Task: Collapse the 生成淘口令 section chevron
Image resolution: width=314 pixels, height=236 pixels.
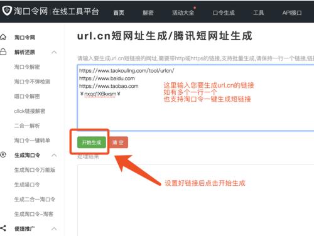Action: (54, 155)
